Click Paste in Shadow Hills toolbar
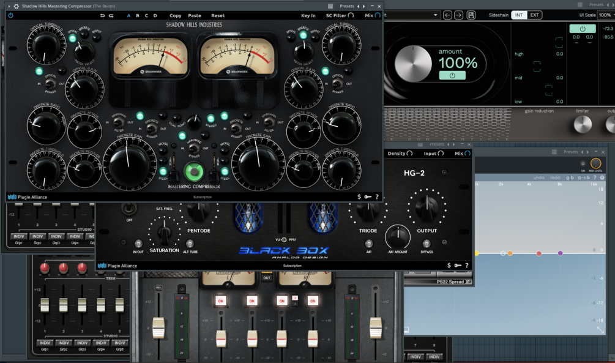This screenshot has height=363, width=615. click(x=195, y=16)
